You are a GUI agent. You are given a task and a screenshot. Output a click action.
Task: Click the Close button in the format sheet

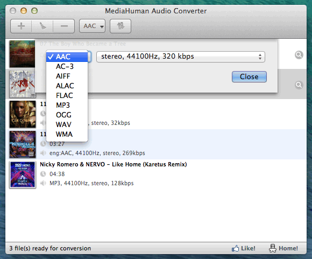tap(249, 76)
